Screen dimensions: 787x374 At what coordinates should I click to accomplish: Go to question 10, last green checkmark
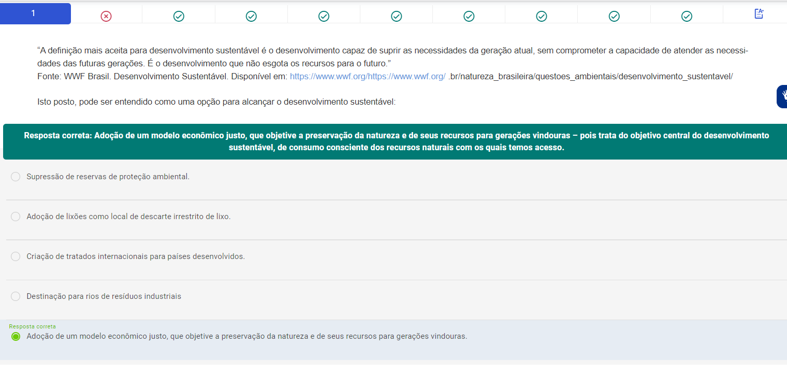tap(687, 17)
